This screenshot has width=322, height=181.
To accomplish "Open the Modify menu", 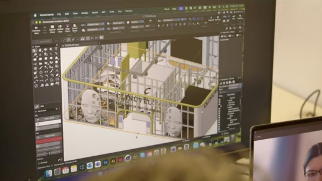I will [x=85, y=13].
